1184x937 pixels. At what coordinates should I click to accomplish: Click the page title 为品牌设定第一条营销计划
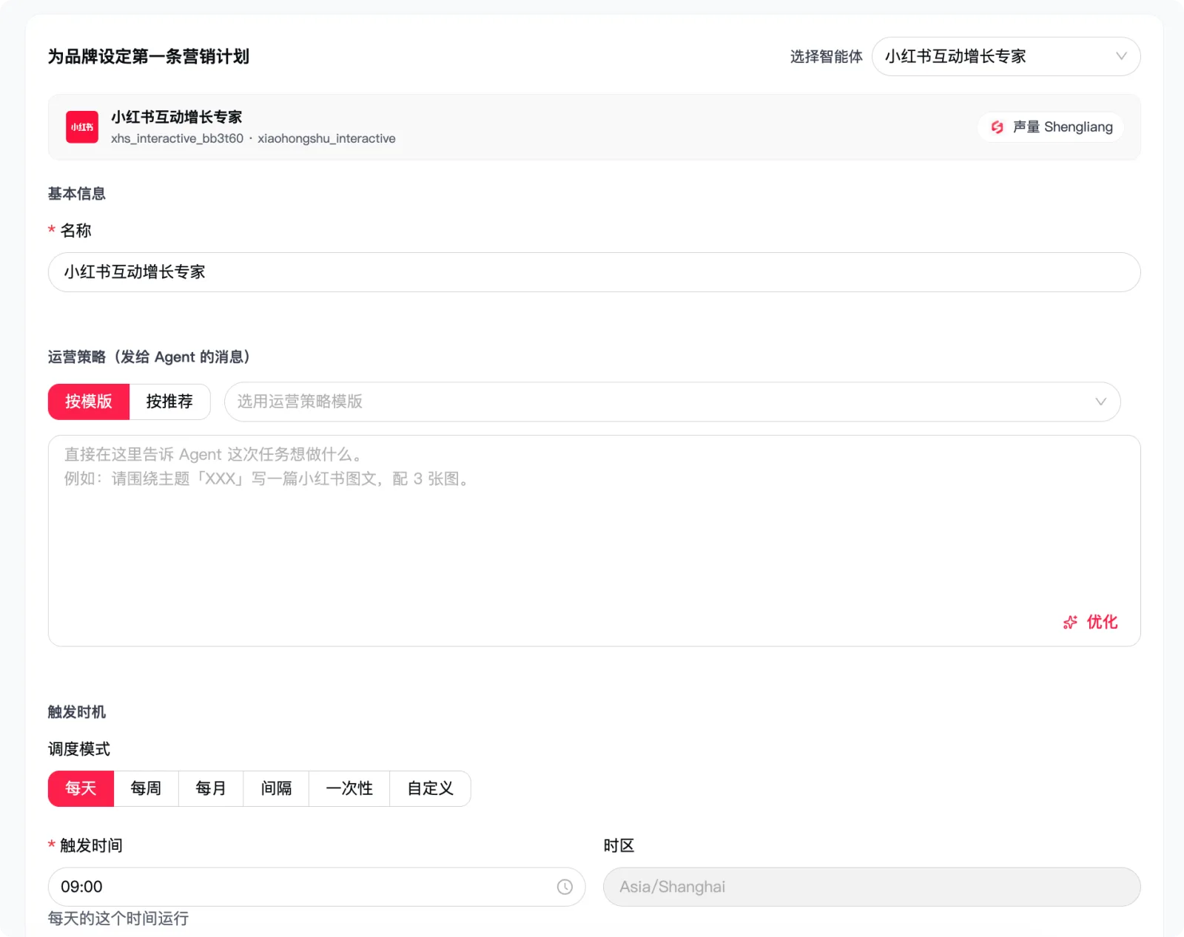pos(149,56)
